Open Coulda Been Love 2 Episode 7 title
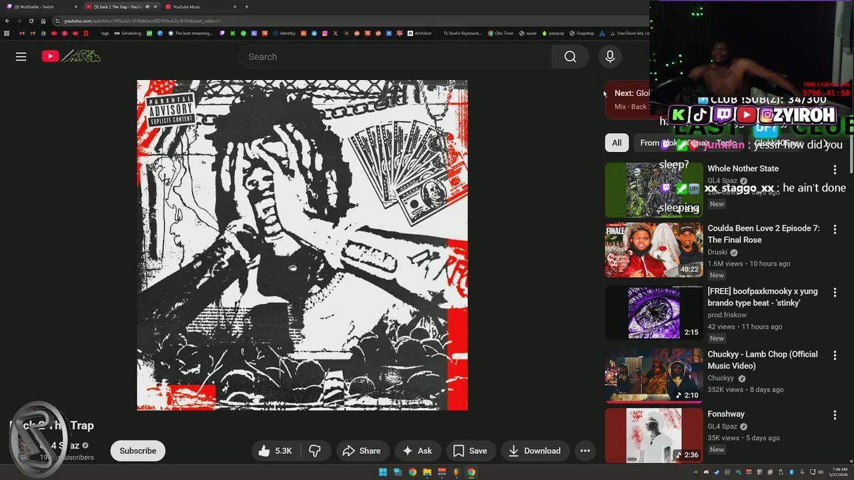Image resolution: width=854 pixels, height=480 pixels. pos(763,234)
